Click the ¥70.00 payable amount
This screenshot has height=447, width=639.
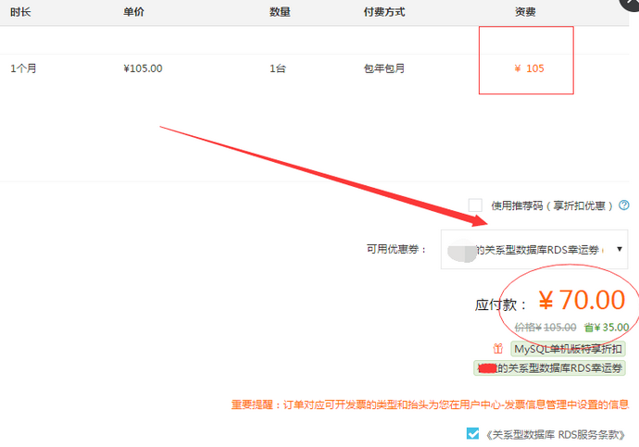click(582, 301)
